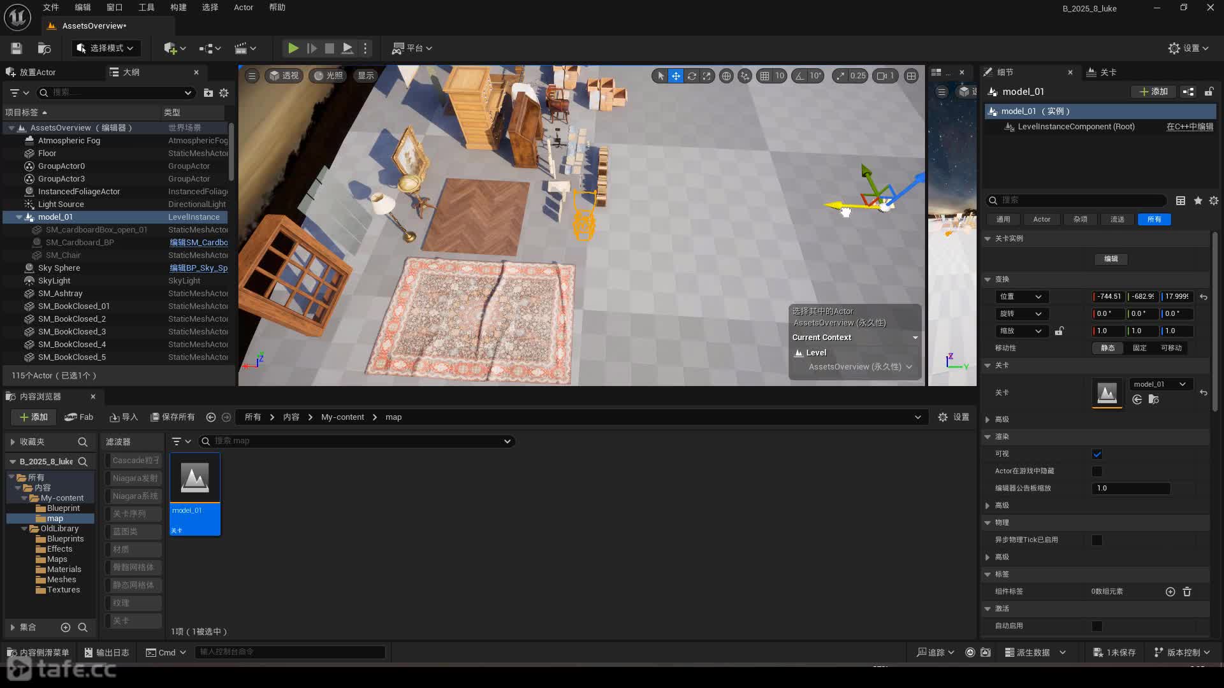Open the viewport hamburger options menu
The height and width of the screenshot is (688, 1224).
(252, 76)
